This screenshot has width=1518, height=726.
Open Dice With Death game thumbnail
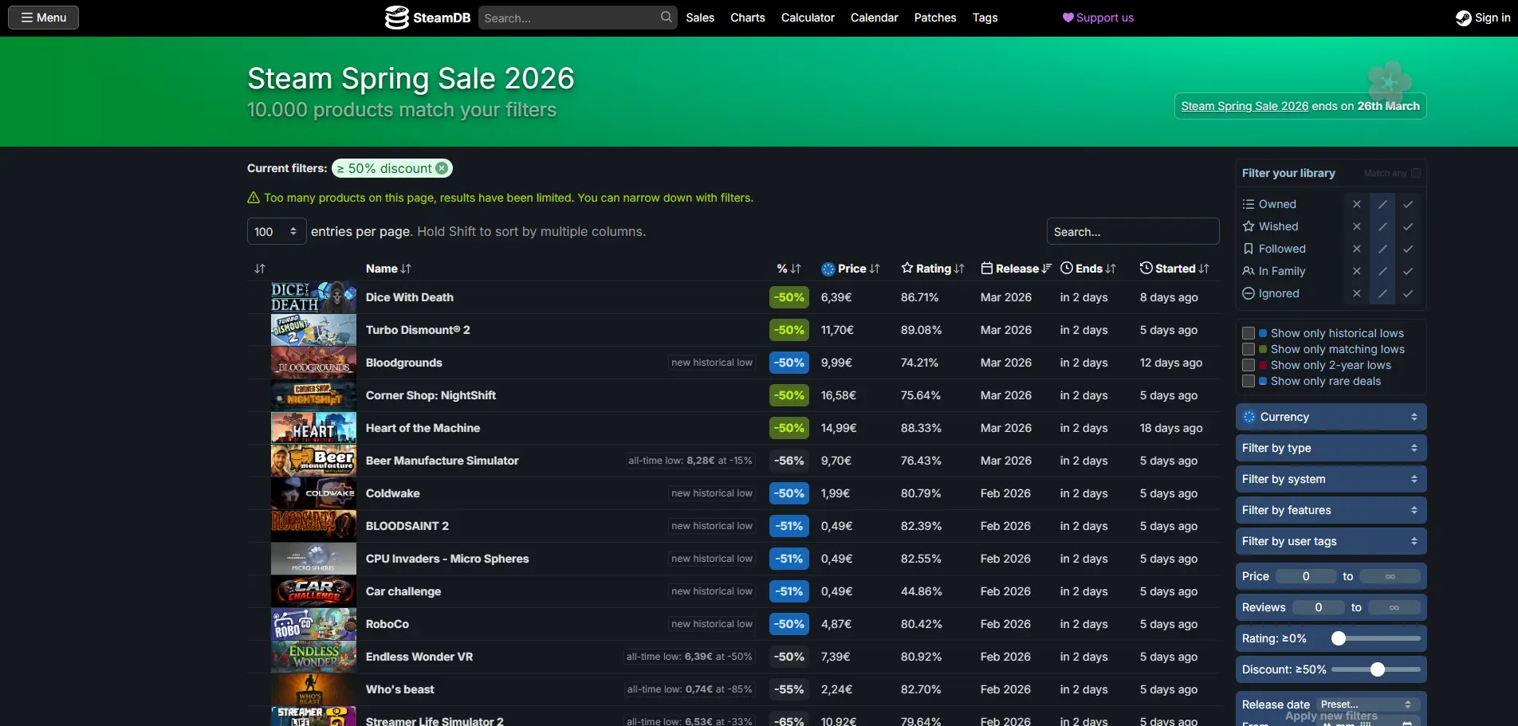[313, 297]
